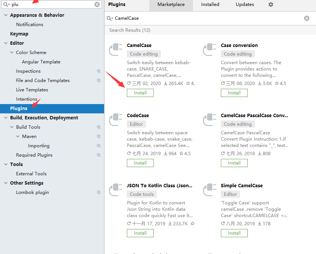Viewport: 316px width, 254px height.
Task: Open search history of plugin search
Action: [x=110, y=18]
